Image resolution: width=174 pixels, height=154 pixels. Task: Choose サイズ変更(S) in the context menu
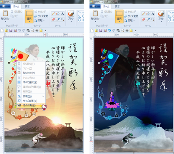pos(31,101)
